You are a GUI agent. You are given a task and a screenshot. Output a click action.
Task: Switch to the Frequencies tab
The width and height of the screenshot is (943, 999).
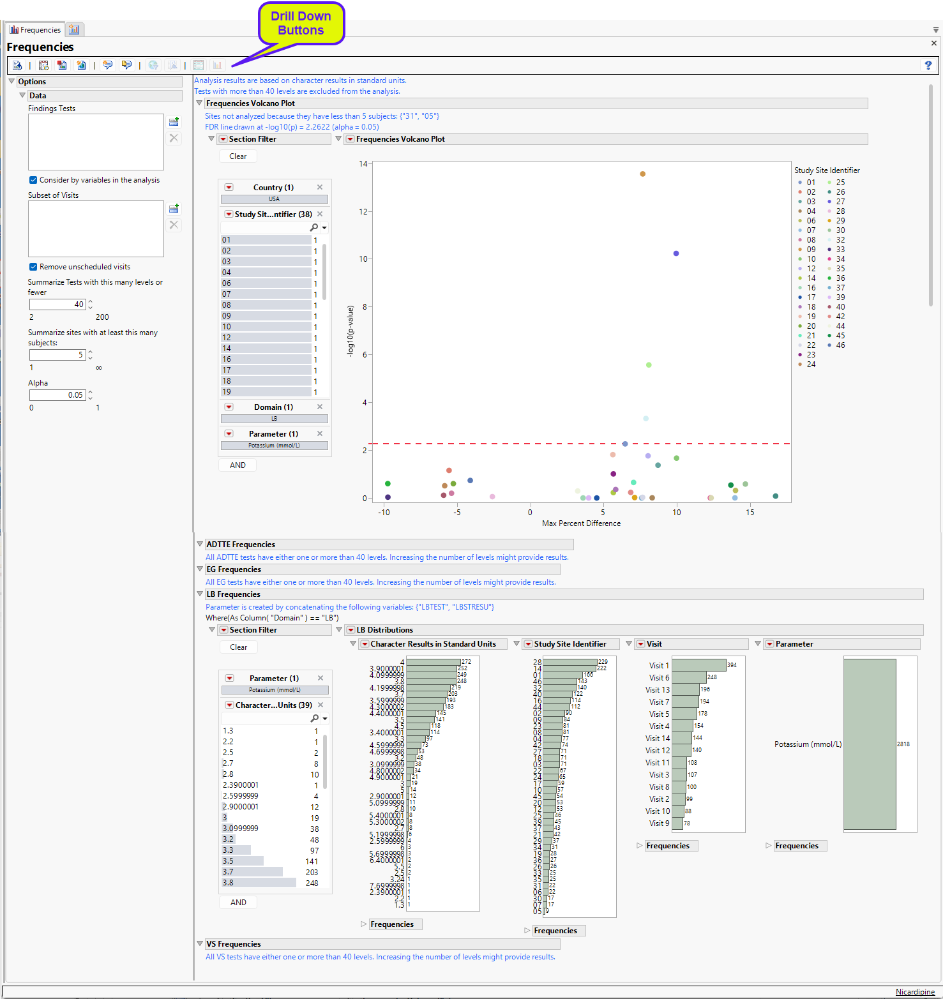point(35,29)
